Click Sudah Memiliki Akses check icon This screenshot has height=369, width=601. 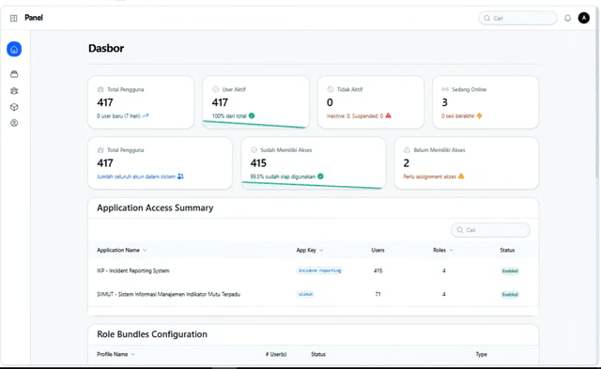point(254,150)
